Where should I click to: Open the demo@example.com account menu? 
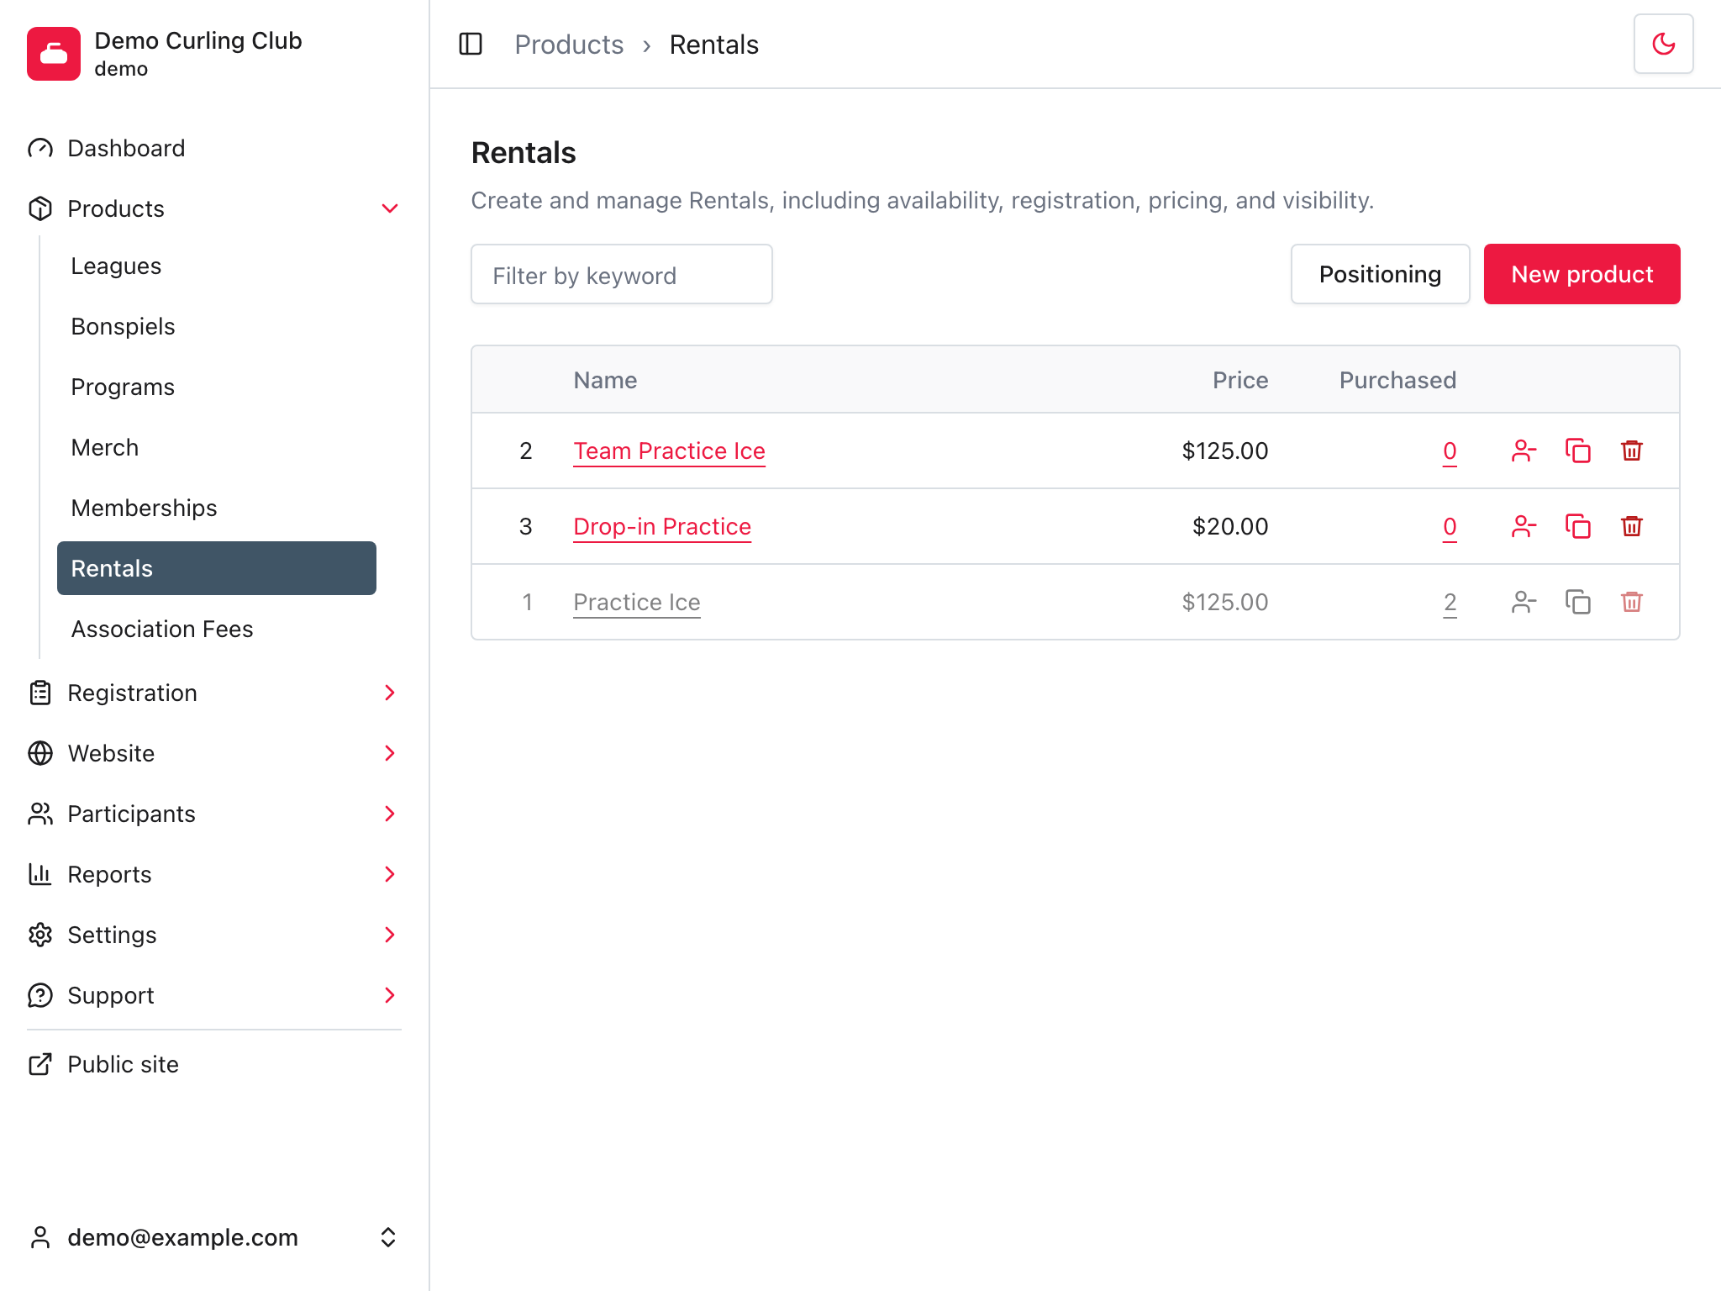tap(214, 1237)
